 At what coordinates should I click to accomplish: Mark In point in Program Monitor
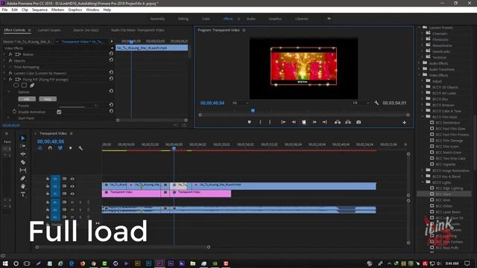[x=260, y=122]
